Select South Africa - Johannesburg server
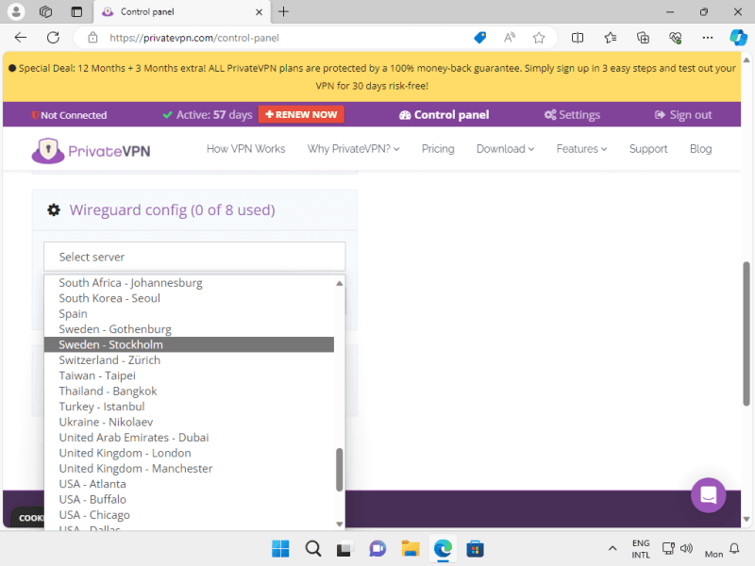The width and height of the screenshot is (755, 566). click(189, 283)
